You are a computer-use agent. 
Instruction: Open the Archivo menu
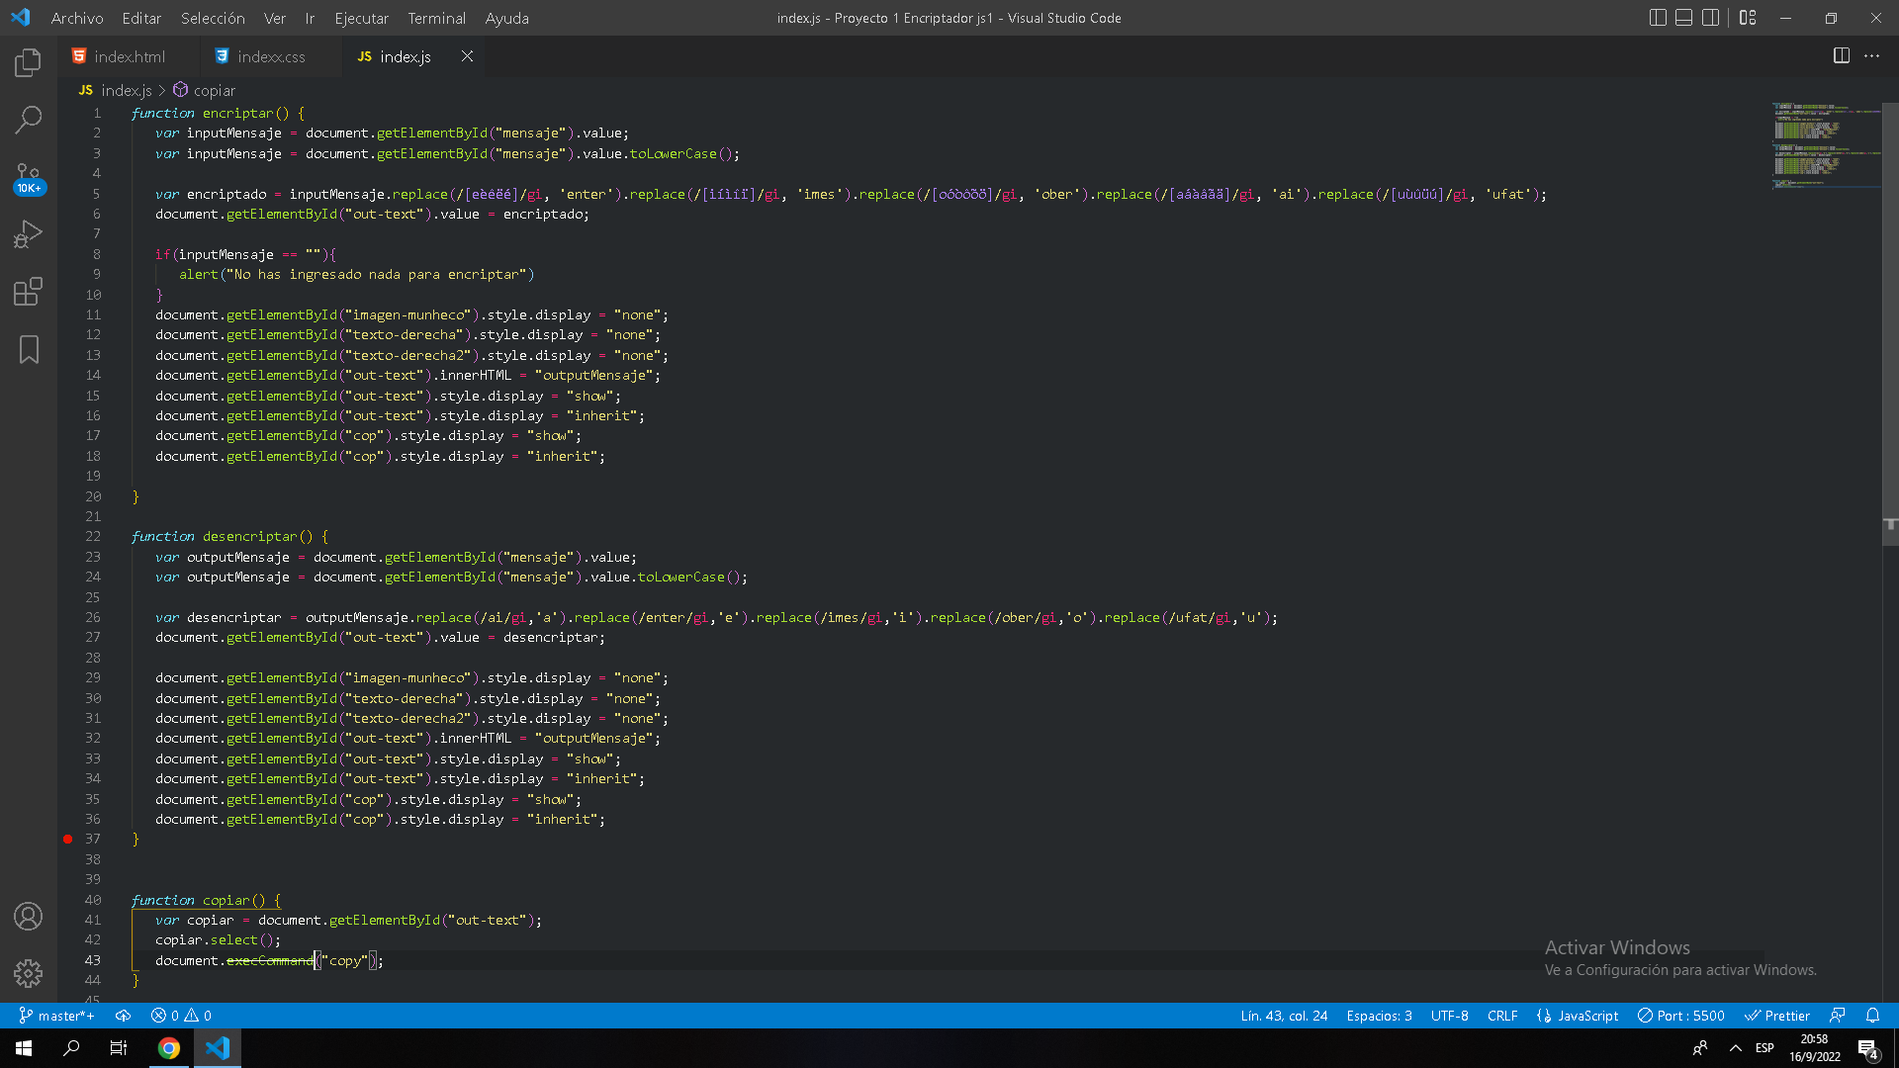click(x=77, y=18)
